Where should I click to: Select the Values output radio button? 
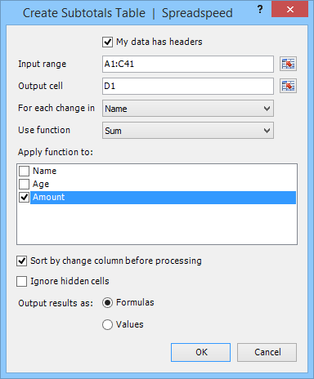pos(107,324)
